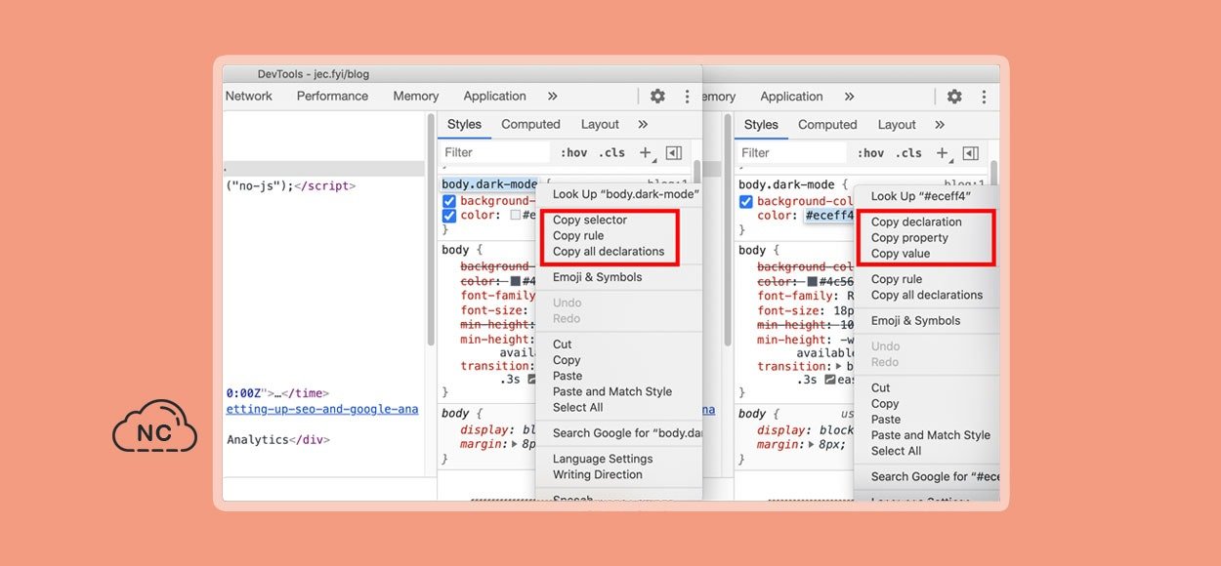
Task: Expand transition property triangle in right window
Action: [839, 366]
